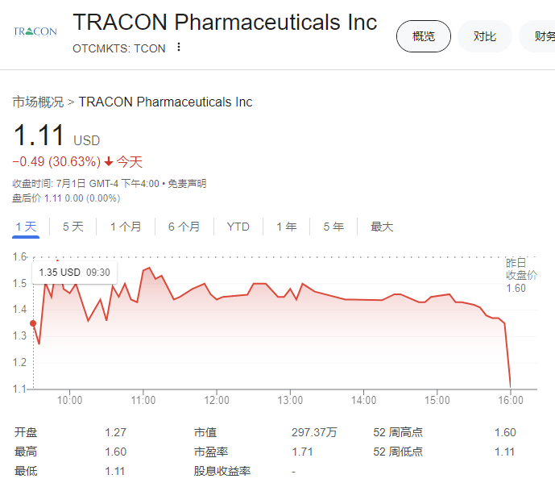Click the red dot marker on chart
Viewport: 555px width, 483px height.
[x=33, y=323]
